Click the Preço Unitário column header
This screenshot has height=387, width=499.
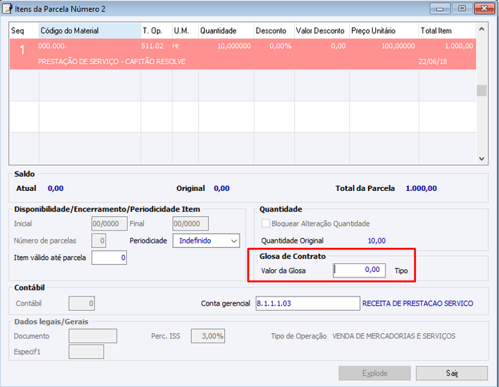(384, 31)
